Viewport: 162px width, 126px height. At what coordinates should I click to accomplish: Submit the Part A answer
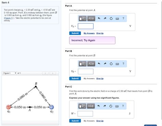75,33
